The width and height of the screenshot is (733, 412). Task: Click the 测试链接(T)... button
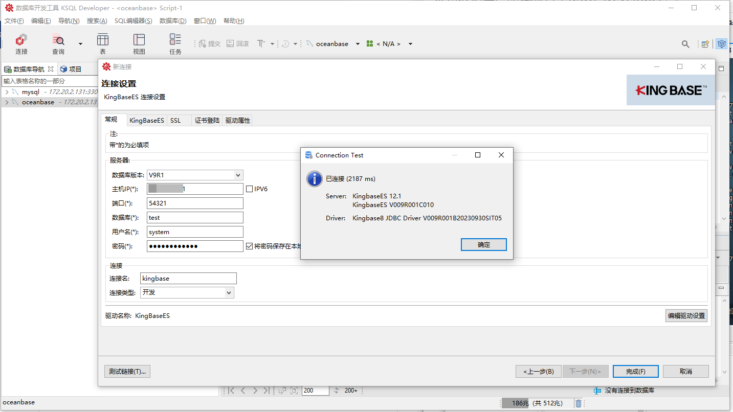coord(127,372)
